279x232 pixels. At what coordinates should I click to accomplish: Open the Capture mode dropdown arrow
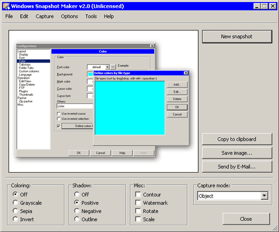point(264,196)
